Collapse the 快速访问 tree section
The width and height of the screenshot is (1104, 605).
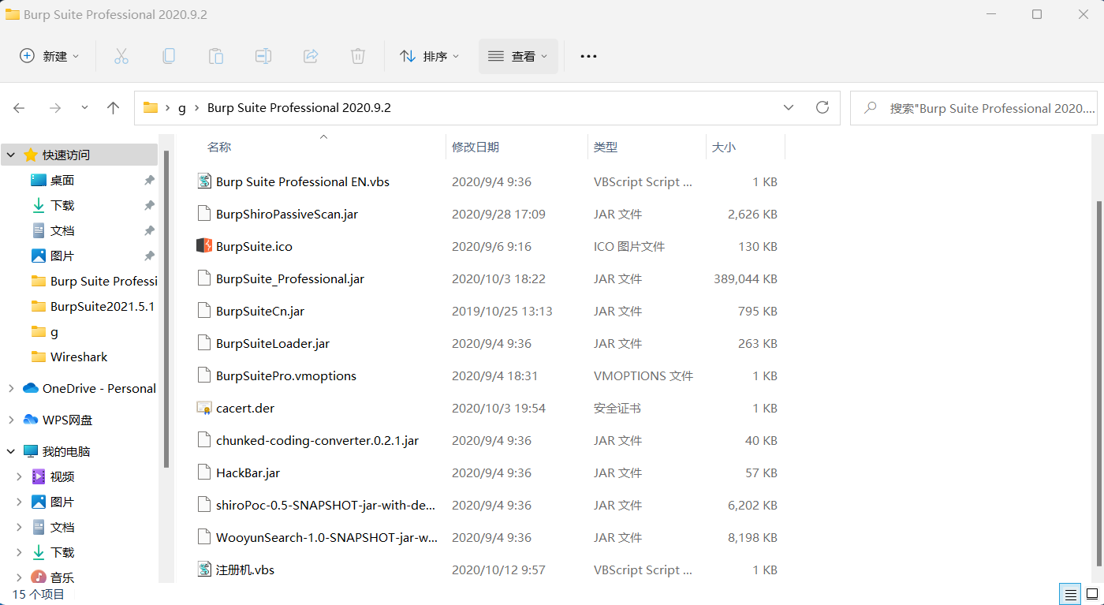point(11,155)
